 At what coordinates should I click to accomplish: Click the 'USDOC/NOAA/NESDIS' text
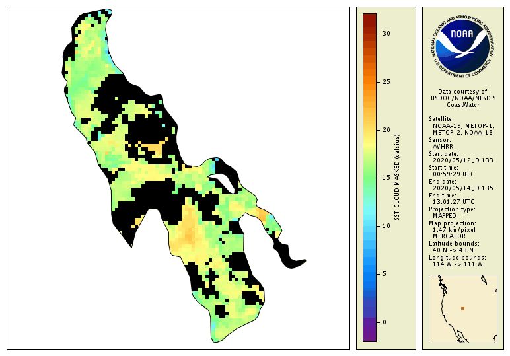pyautogui.click(x=463, y=98)
